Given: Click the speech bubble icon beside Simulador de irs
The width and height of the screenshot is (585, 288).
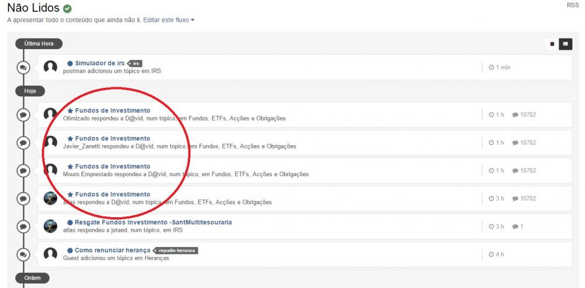Looking at the screenshot, I should [x=23, y=67].
